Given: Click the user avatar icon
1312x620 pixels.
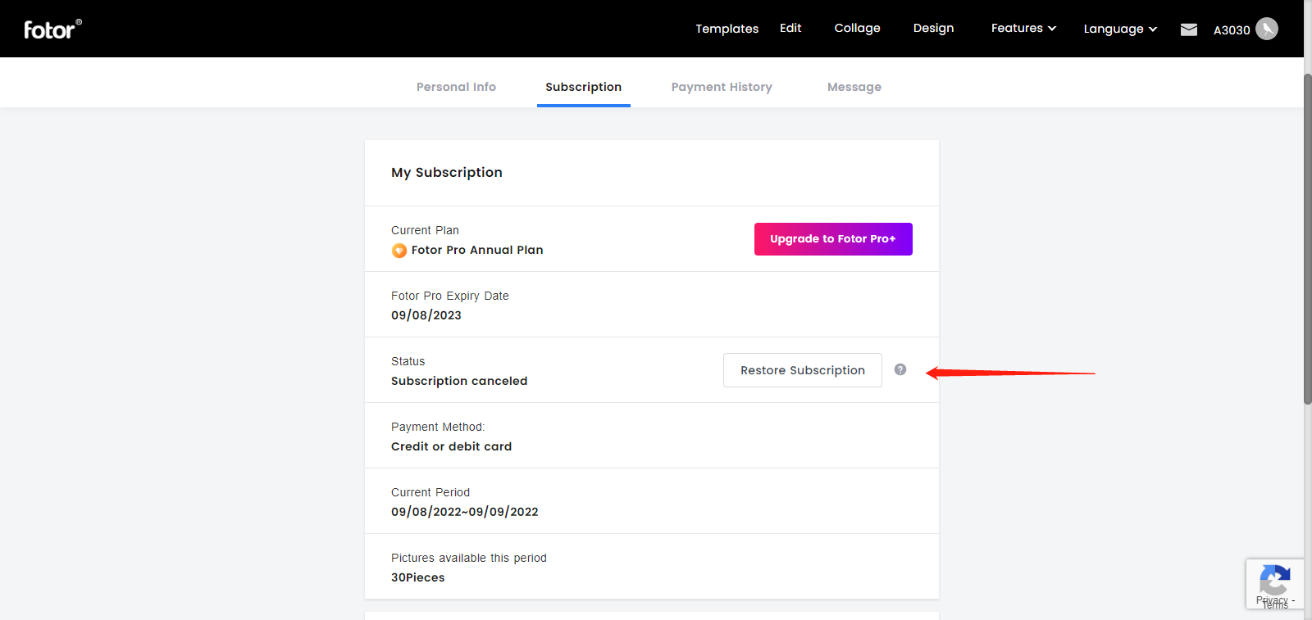Looking at the screenshot, I should pyautogui.click(x=1267, y=29).
